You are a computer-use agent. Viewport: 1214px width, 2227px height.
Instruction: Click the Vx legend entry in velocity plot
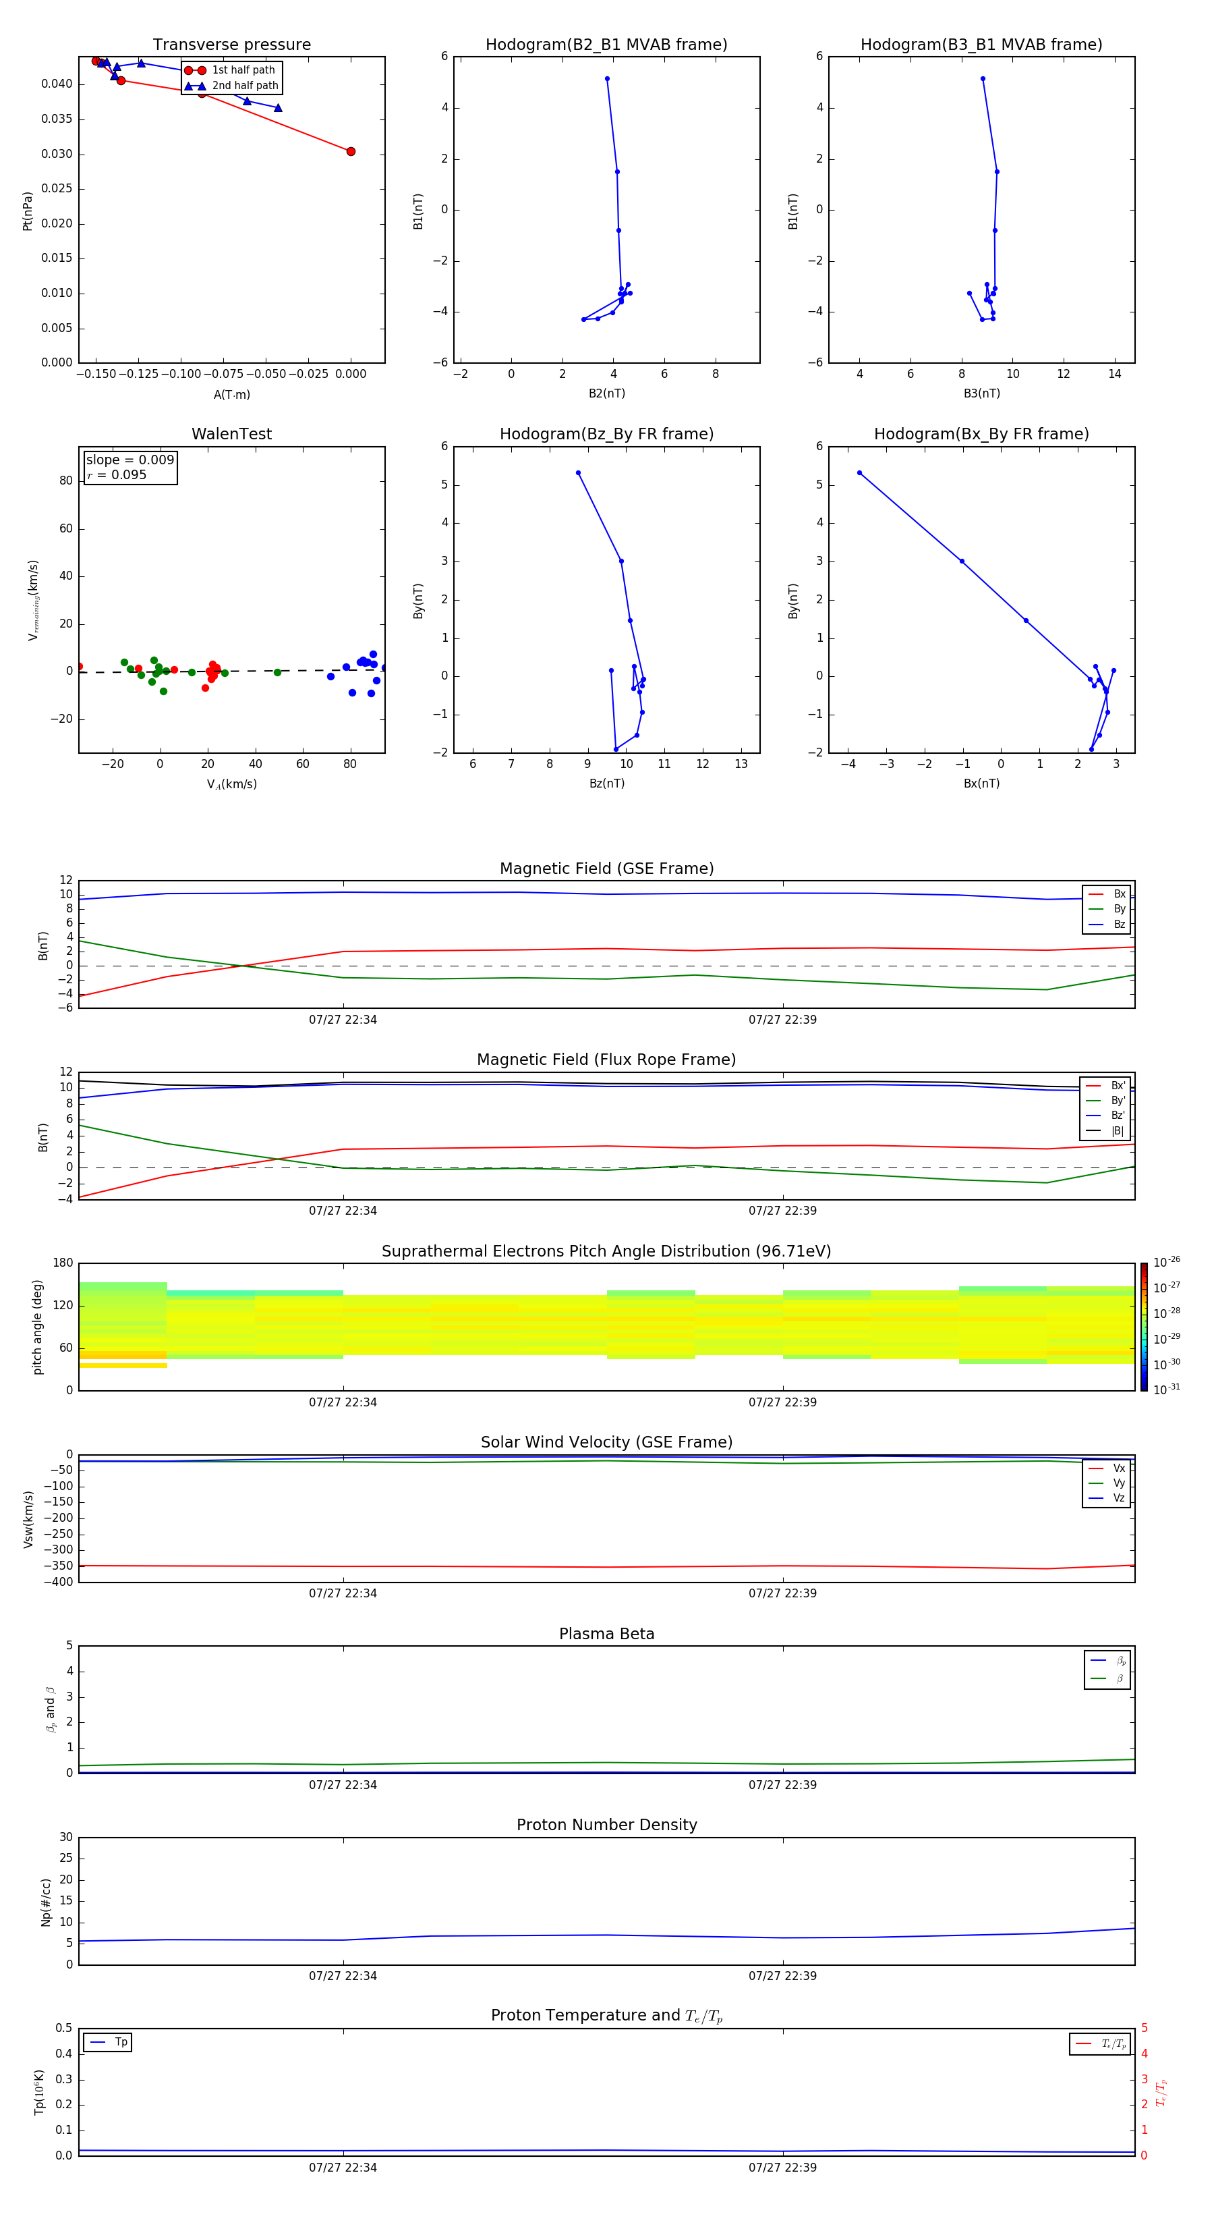pyautogui.click(x=1107, y=1468)
